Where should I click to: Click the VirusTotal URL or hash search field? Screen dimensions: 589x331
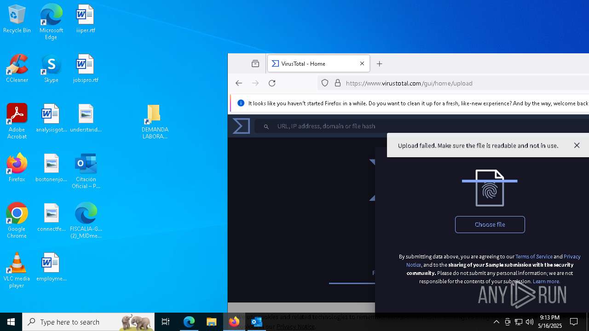pos(422,126)
